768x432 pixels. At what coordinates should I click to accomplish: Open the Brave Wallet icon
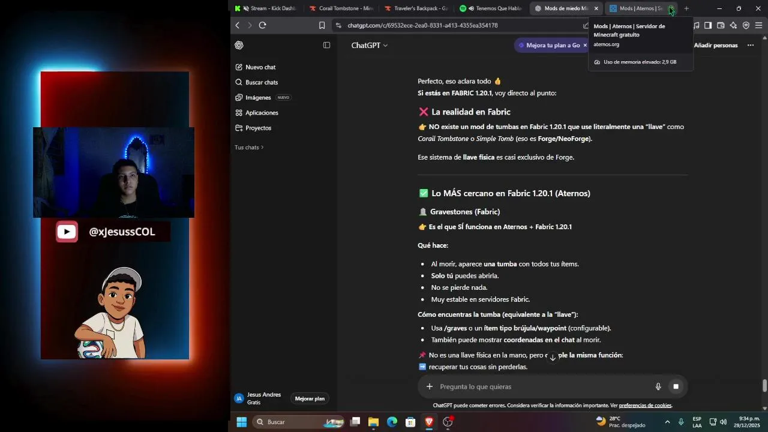721,25
